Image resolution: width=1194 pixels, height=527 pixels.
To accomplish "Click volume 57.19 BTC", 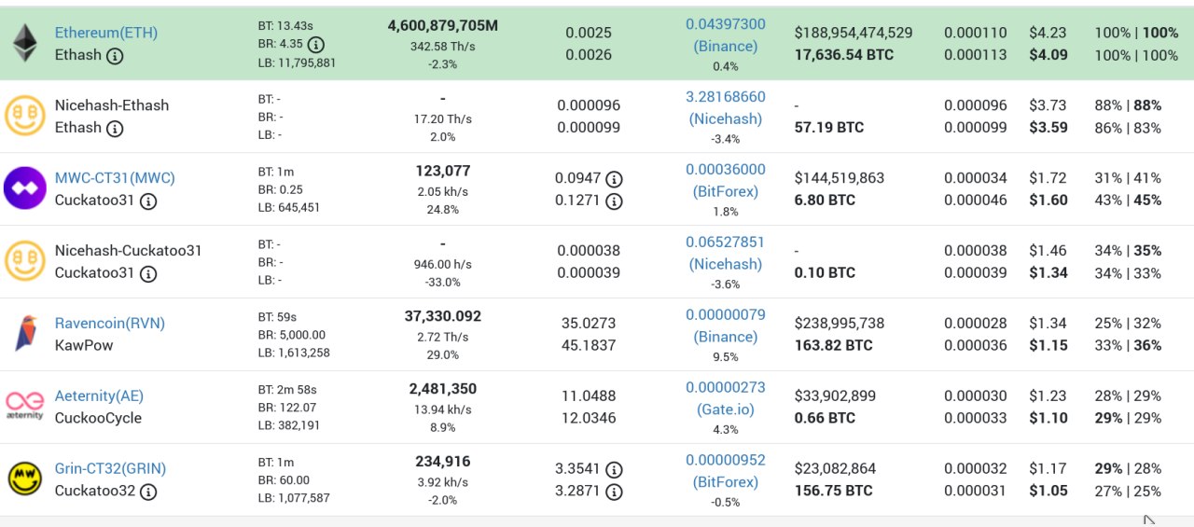I will pyautogui.click(x=829, y=128).
